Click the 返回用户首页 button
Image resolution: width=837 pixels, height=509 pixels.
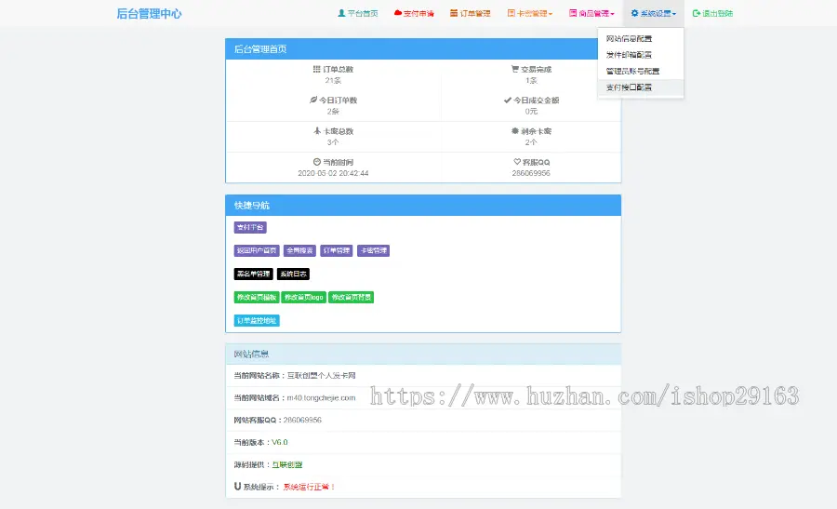tap(257, 250)
